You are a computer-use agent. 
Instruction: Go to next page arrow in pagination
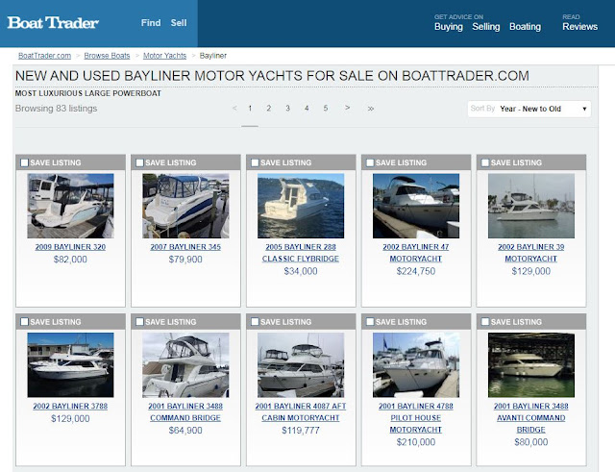tap(348, 108)
